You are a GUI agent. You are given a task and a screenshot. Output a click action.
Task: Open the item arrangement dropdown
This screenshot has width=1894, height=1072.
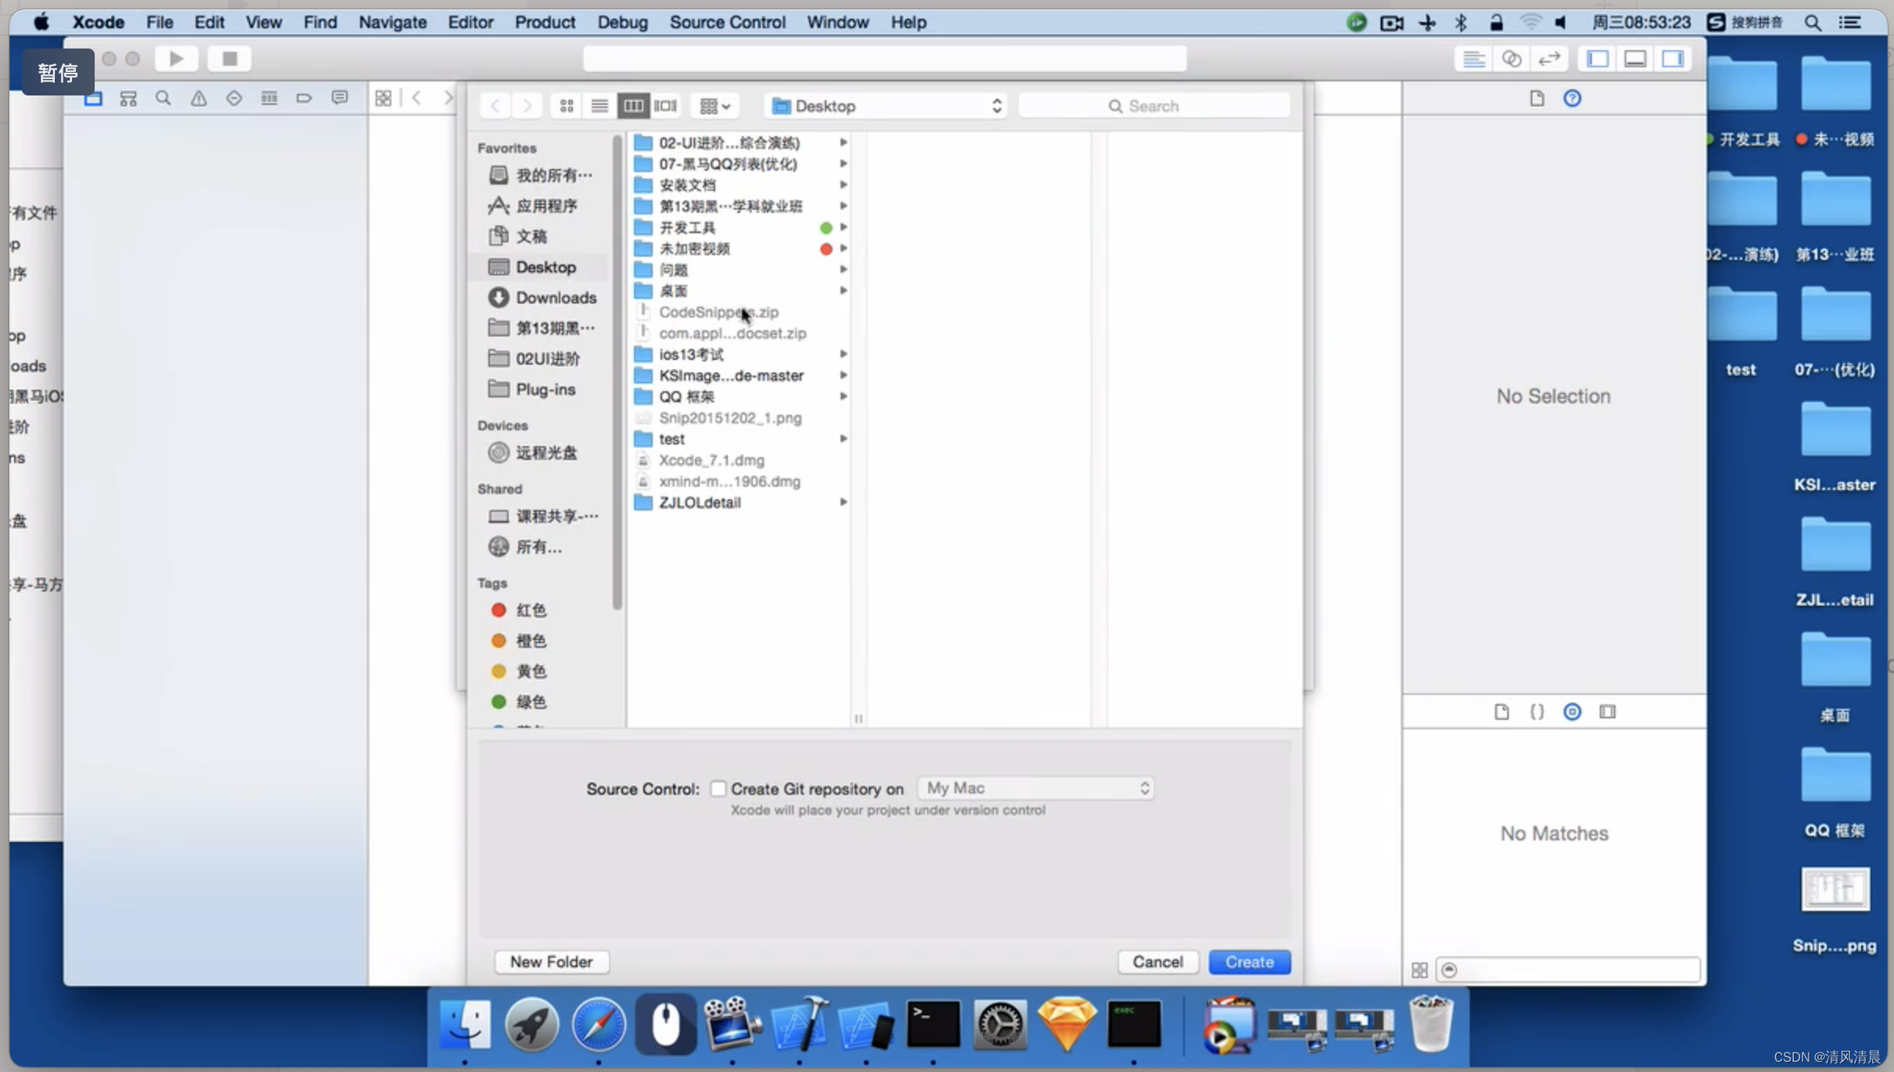(715, 106)
